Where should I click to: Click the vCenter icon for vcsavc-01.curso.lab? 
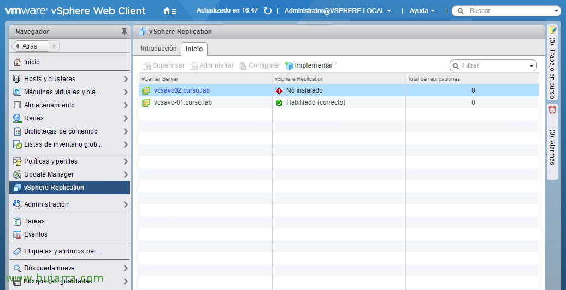[146, 102]
